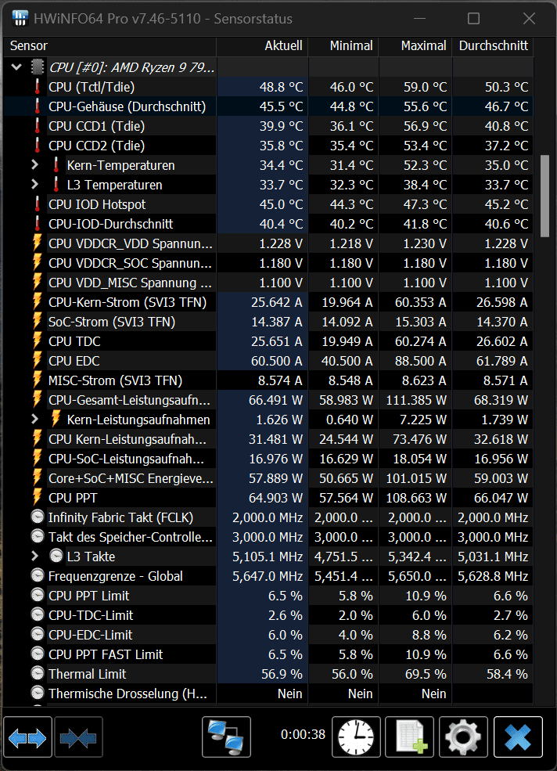The width and height of the screenshot is (557, 771).
Task: Click the 1.228 V average VDD value
Action: pyautogui.click(x=506, y=244)
